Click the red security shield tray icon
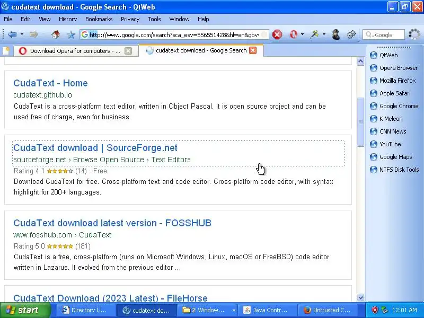The height and width of the screenshot is (318, 424). coord(375,310)
